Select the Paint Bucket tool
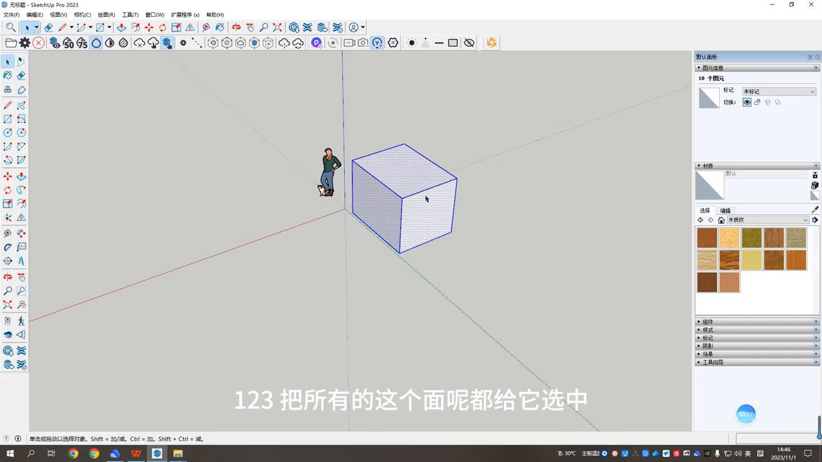Viewport: 822px width, 462px height. pos(8,75)
